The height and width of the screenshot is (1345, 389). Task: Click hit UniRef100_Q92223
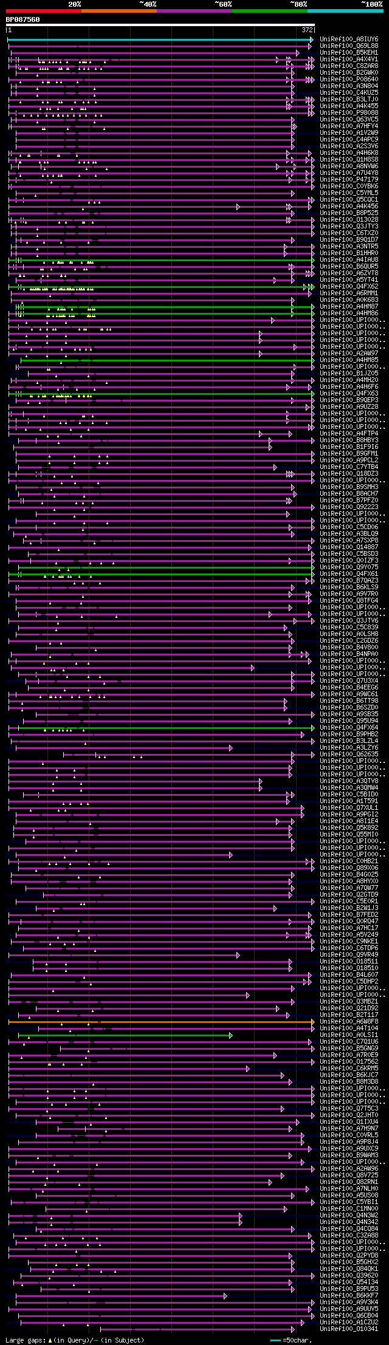[349, 507]
